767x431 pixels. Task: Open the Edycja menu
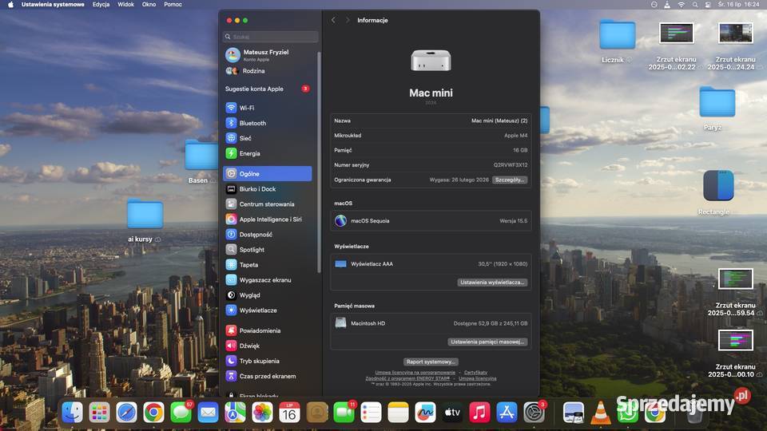point(101,5)
